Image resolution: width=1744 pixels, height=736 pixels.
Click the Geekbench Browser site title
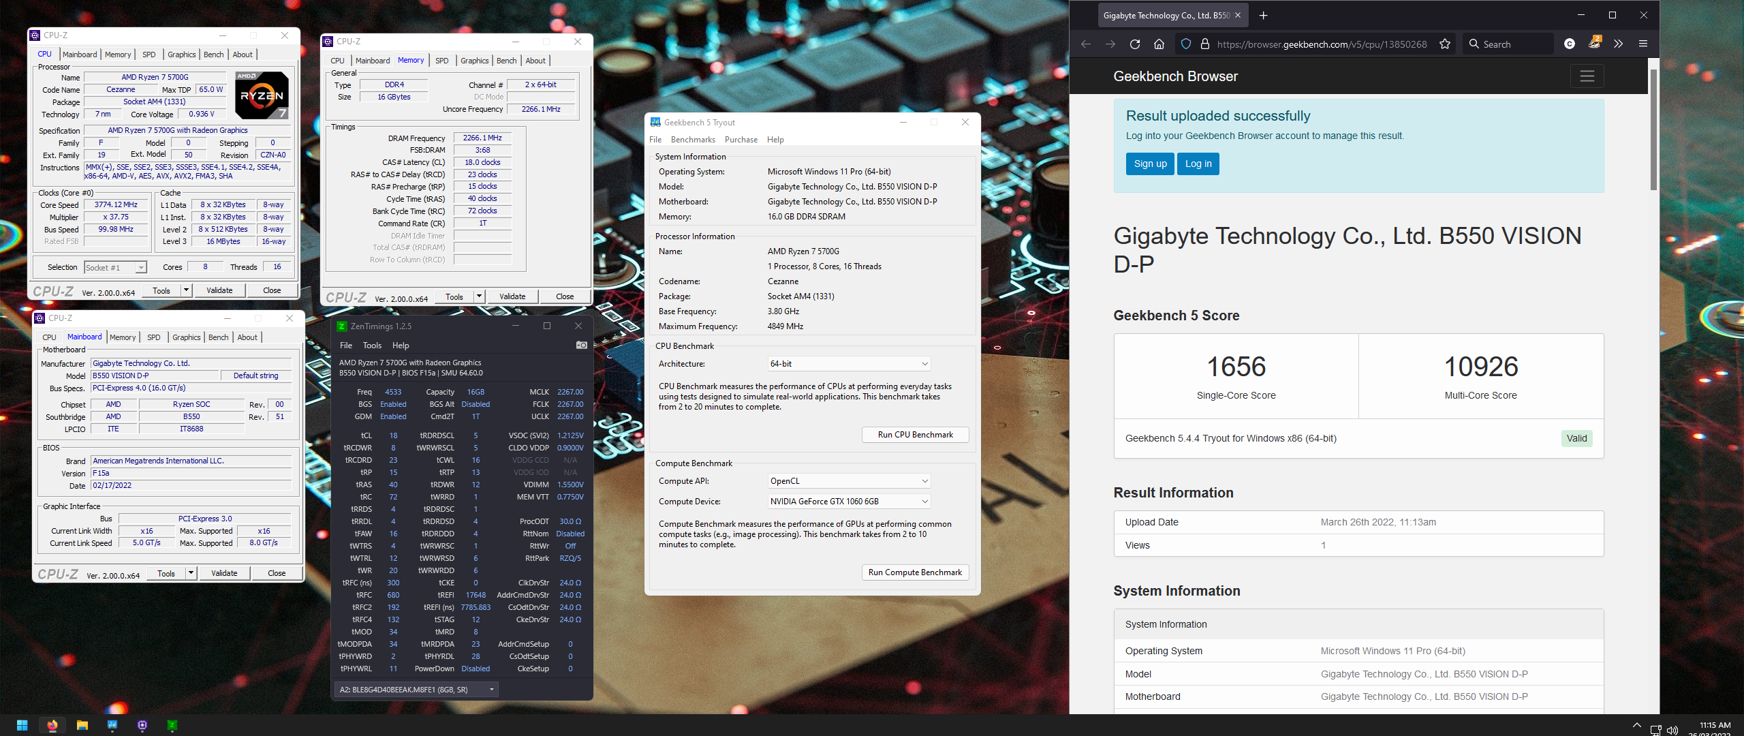tap(1175, 76)
